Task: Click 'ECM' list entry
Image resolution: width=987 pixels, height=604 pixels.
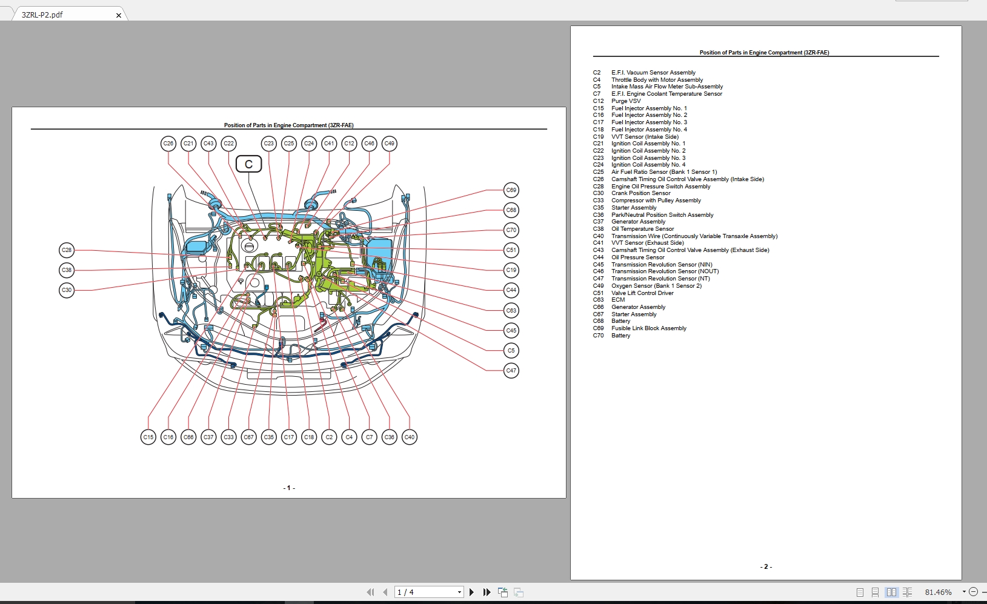Action: point(618,300)
